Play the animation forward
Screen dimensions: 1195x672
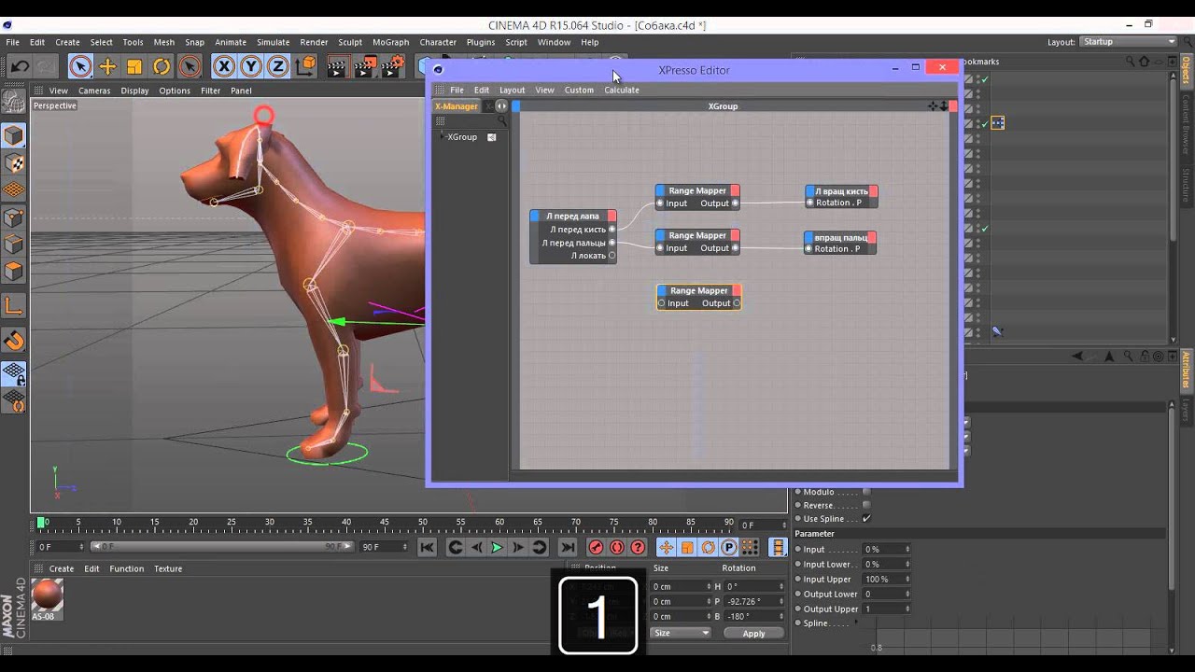pos(497,548)
